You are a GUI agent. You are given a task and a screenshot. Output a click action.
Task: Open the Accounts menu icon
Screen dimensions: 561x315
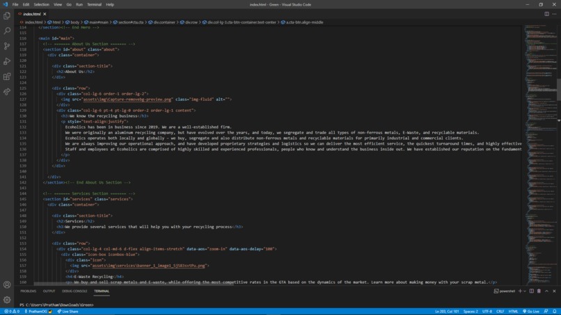pyautogui.click(x=7, y=284)
